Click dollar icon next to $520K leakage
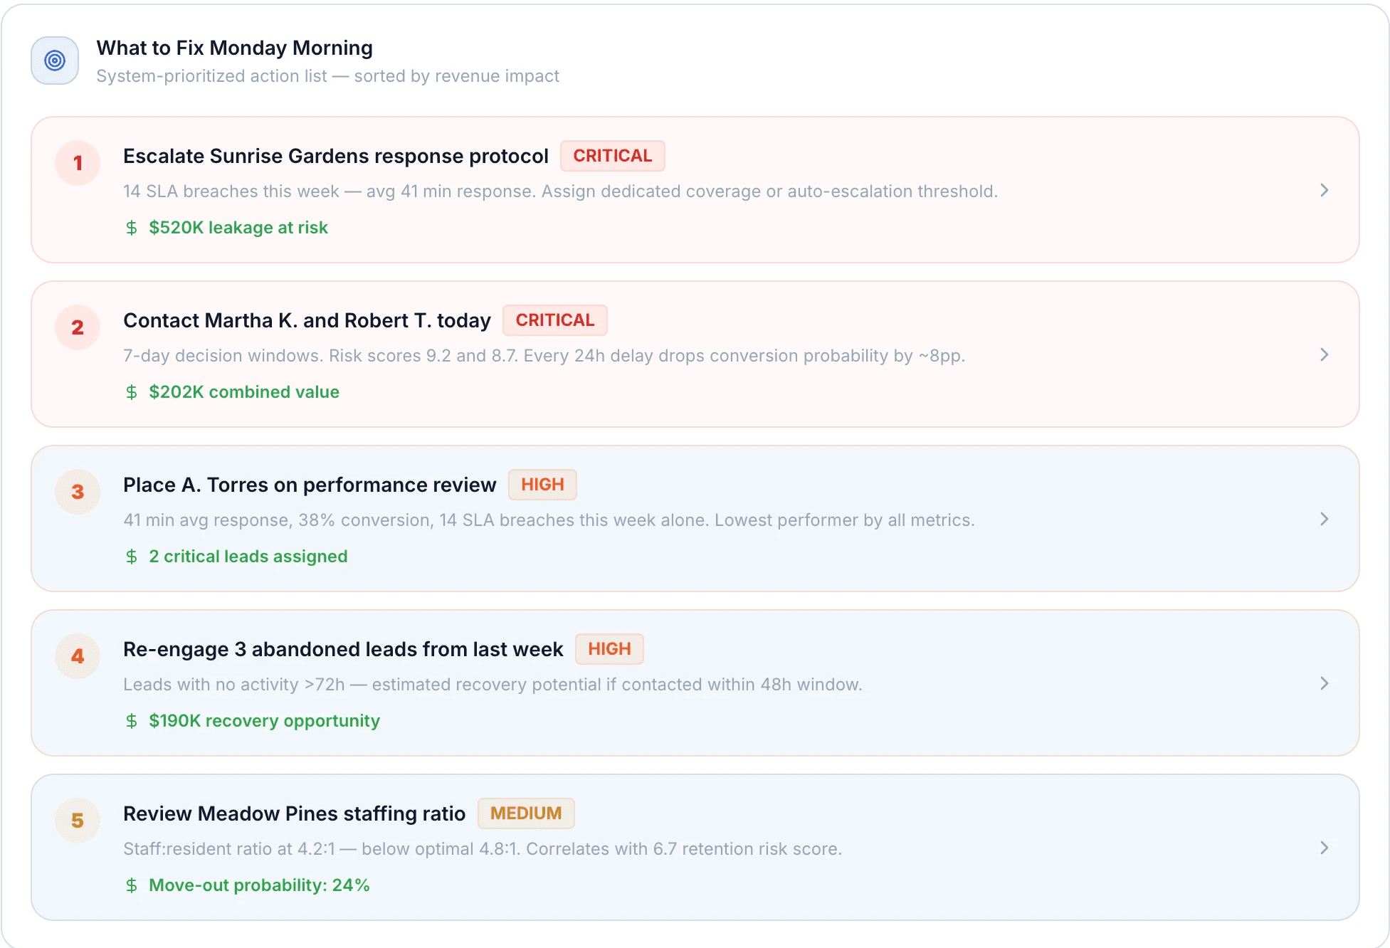The height and width of the screenshot is (948, 1390). coord(132,228)
